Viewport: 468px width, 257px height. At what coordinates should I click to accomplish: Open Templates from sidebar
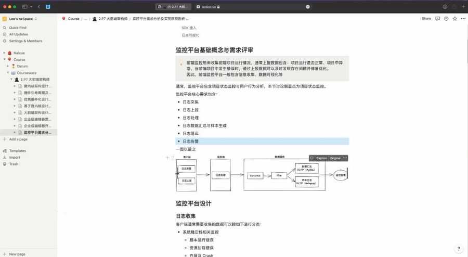click(17, 151)
